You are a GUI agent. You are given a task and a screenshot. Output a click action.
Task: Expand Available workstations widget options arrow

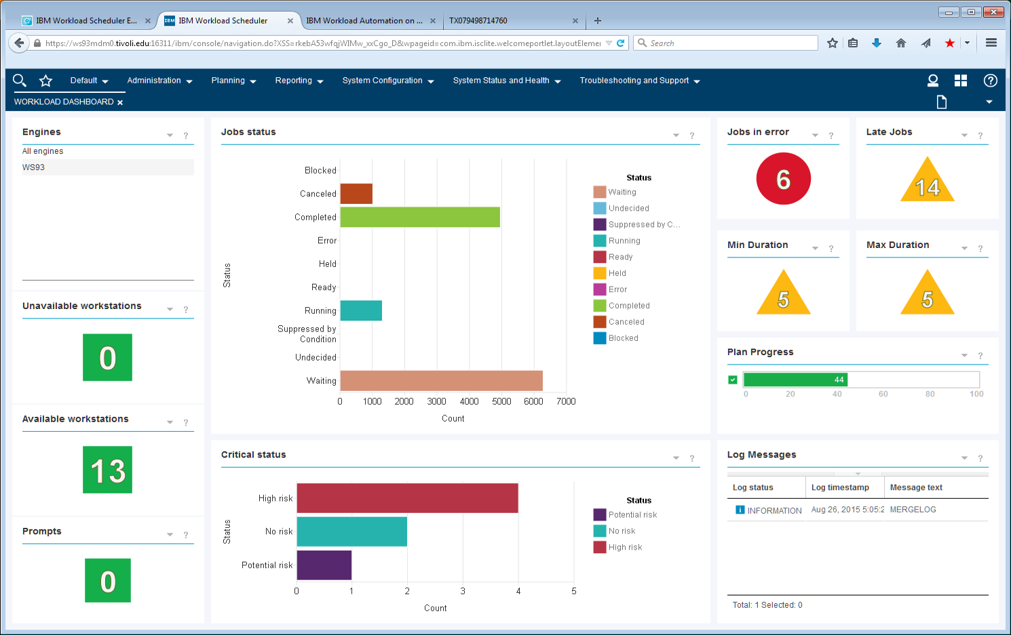coord(170,423)
